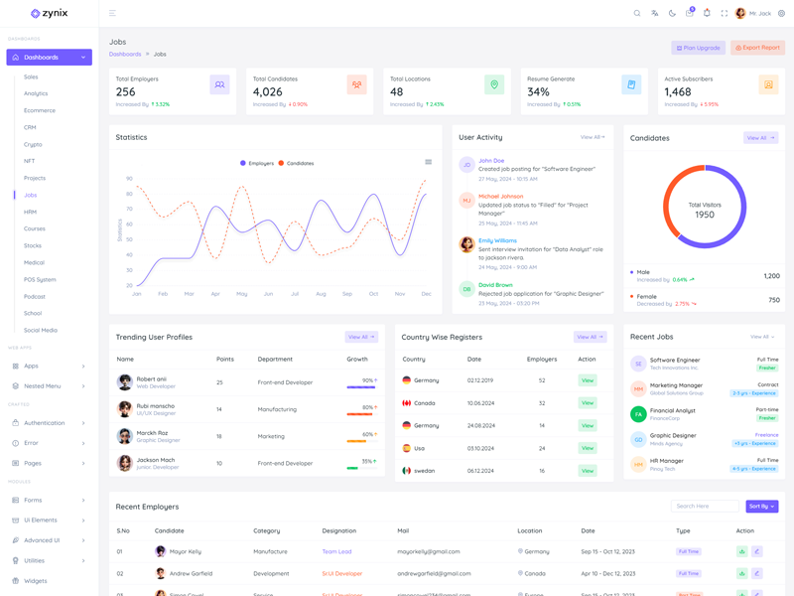The width and height of the screenshot is (794, 596).
Task: Click download icon for Mayor Kelly row
Action: (x=741, y=551)
